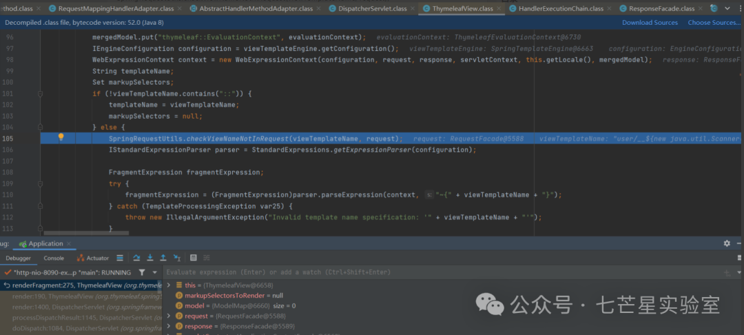The height and width of the screenshot is (335, 744).
Task: Click the IllegalArgumentException text on line 112
Action: click(x=215, y=217)
